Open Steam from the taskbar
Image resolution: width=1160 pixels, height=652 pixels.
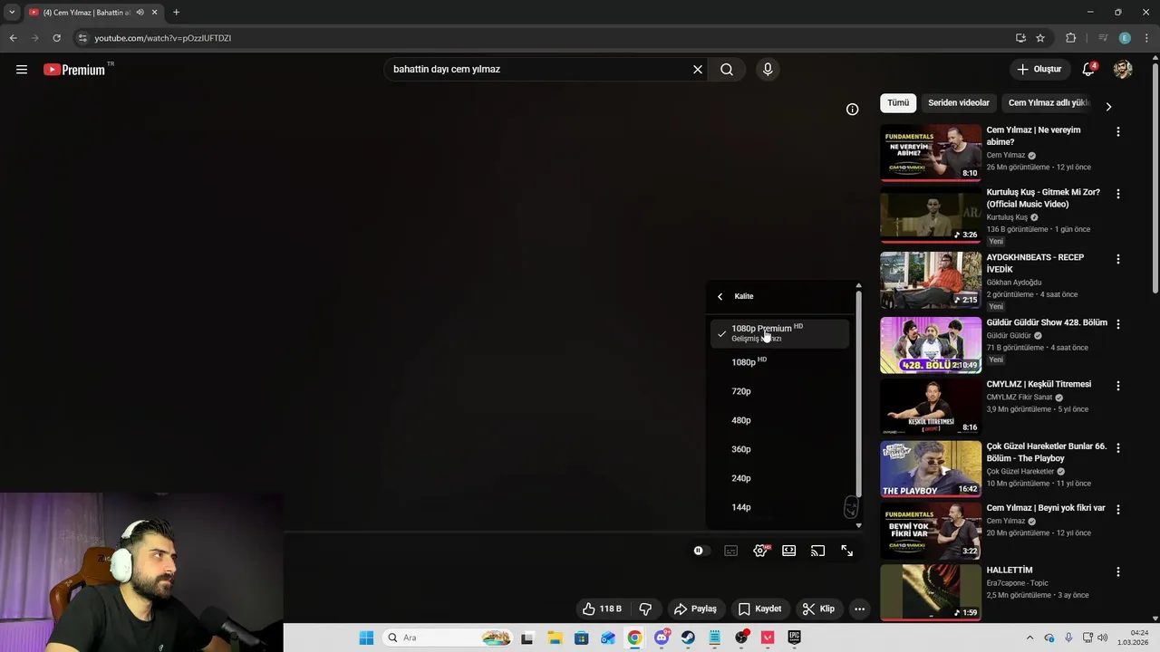[689, 638]
